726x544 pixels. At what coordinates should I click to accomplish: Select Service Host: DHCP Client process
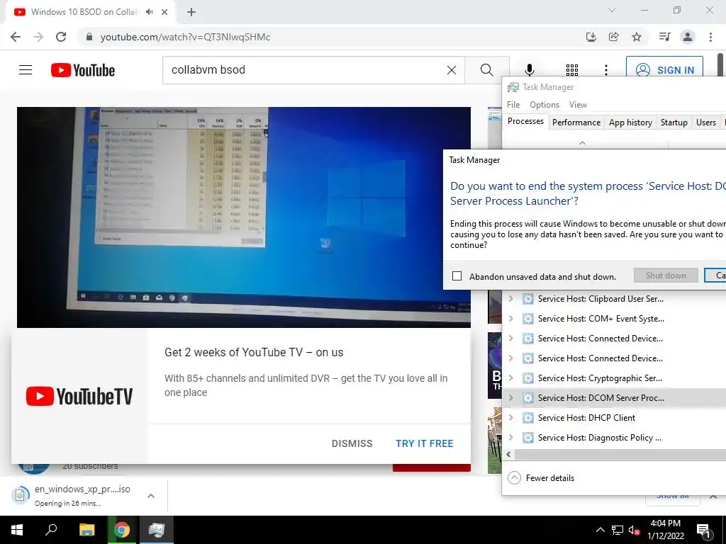pos(586,418)
